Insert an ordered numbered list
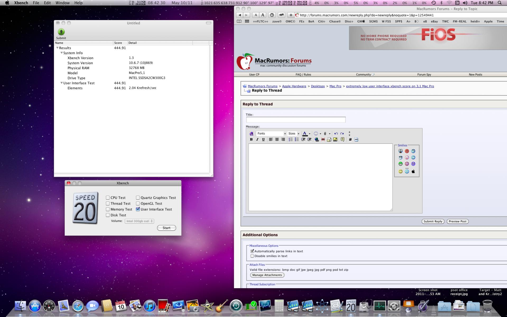507x317 pixels. coord(291,139)
